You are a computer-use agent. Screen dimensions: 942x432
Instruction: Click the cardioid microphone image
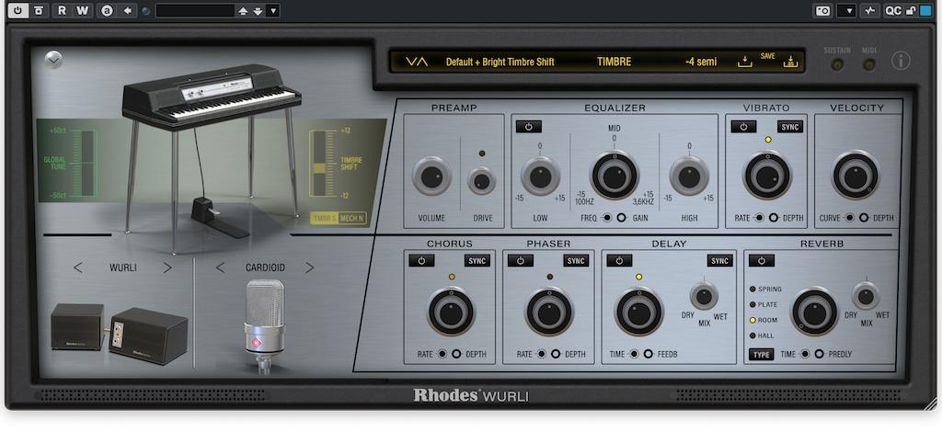click(264, 327)
